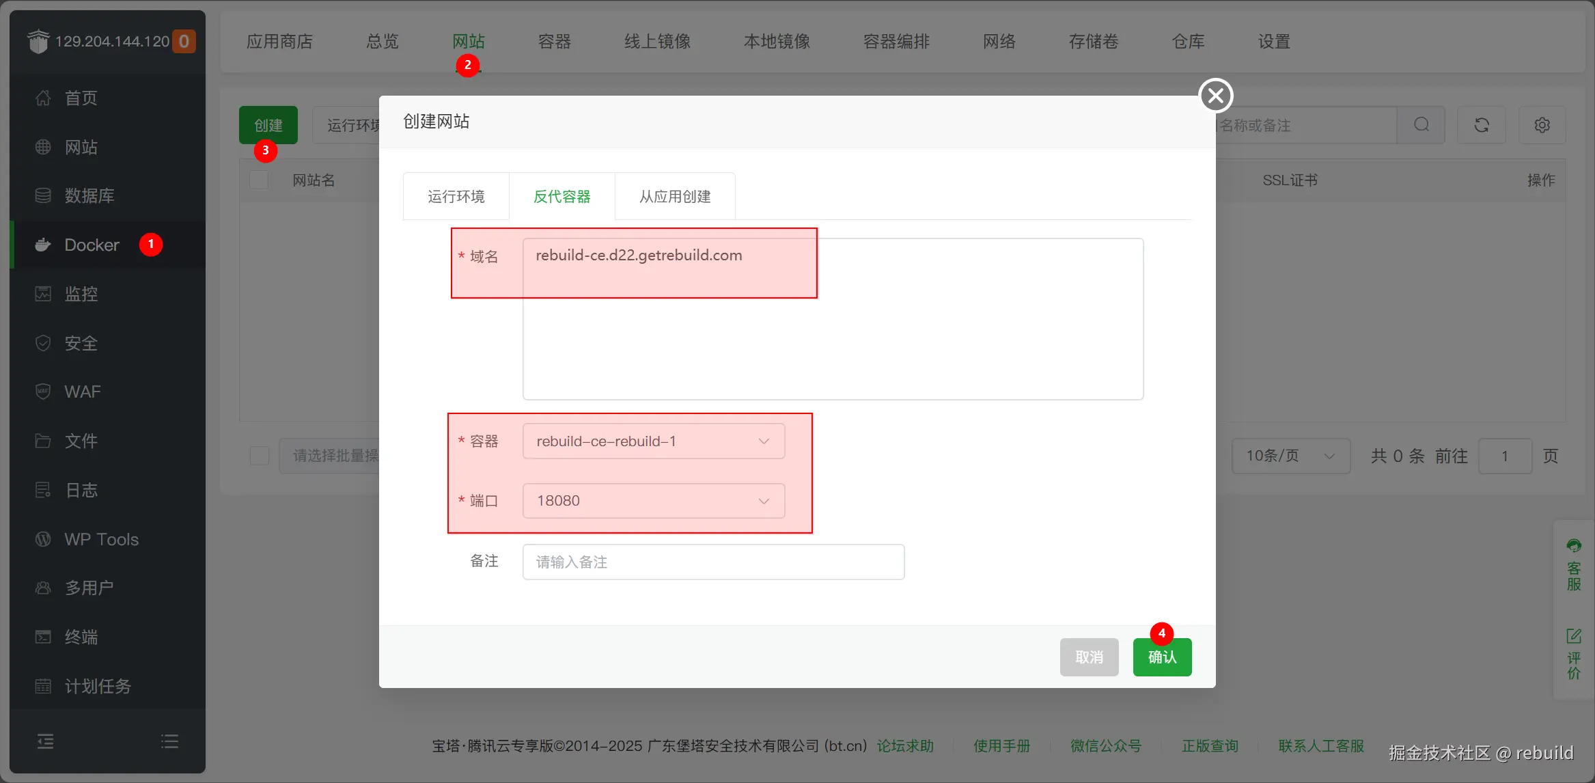
Task: Open the port 18080 dropdown
Action: [x=653, y=501]
